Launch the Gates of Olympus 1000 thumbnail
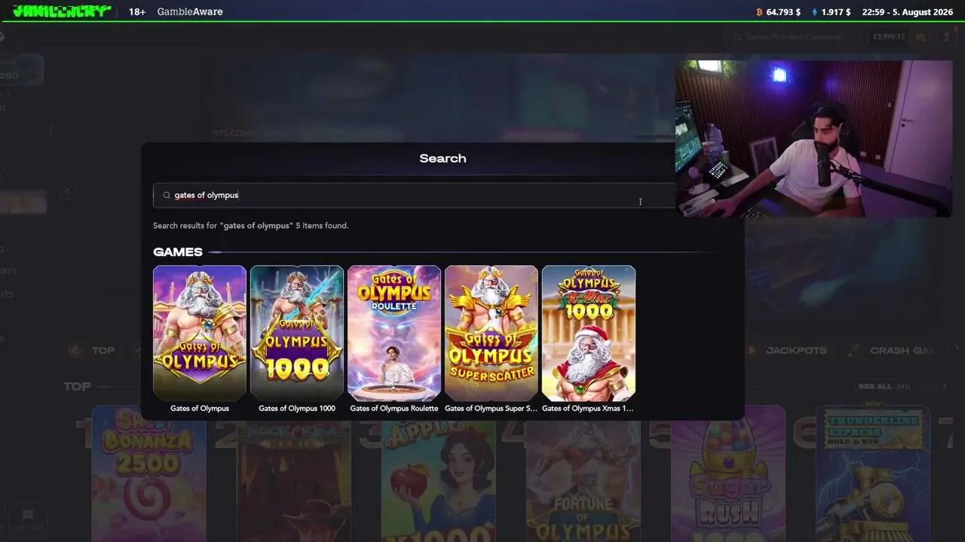The width and height of the screenshot is (965, 542). tap(297, 333)
